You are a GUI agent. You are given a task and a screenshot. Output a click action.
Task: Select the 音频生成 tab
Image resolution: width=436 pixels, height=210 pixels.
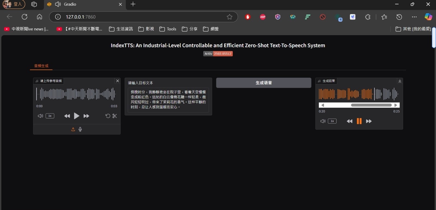point(41,66)
